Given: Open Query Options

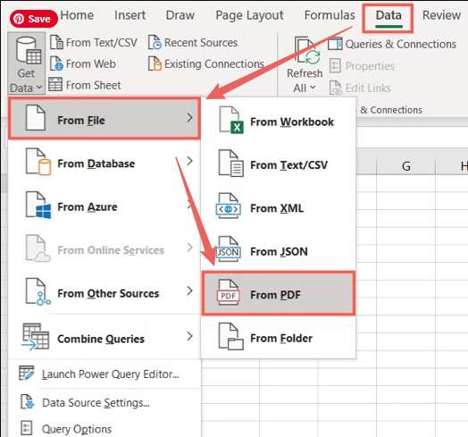Looking at the screenshot, I should tap(104, 428).
